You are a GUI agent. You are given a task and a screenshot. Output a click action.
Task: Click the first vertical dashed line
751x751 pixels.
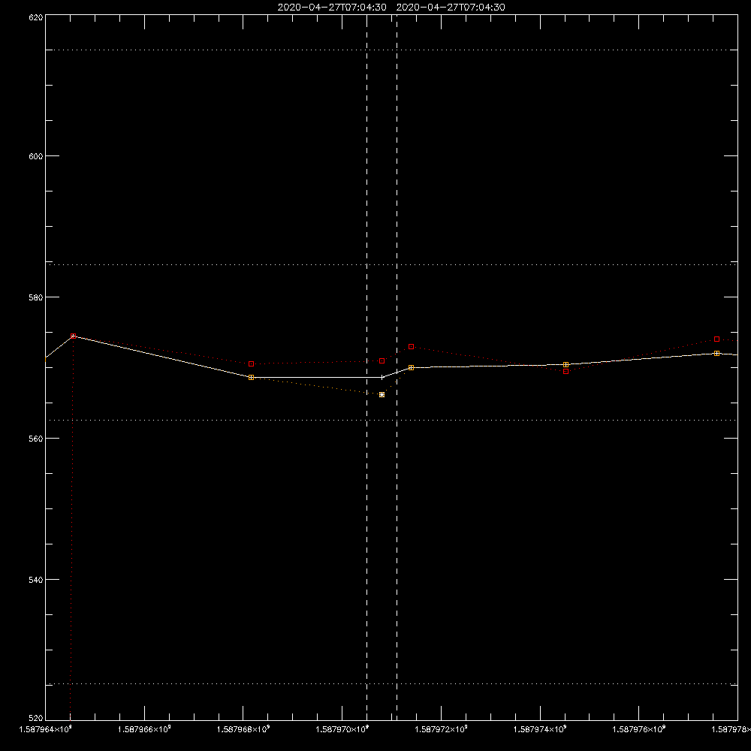pyautogui.click(x=367, y=367)
